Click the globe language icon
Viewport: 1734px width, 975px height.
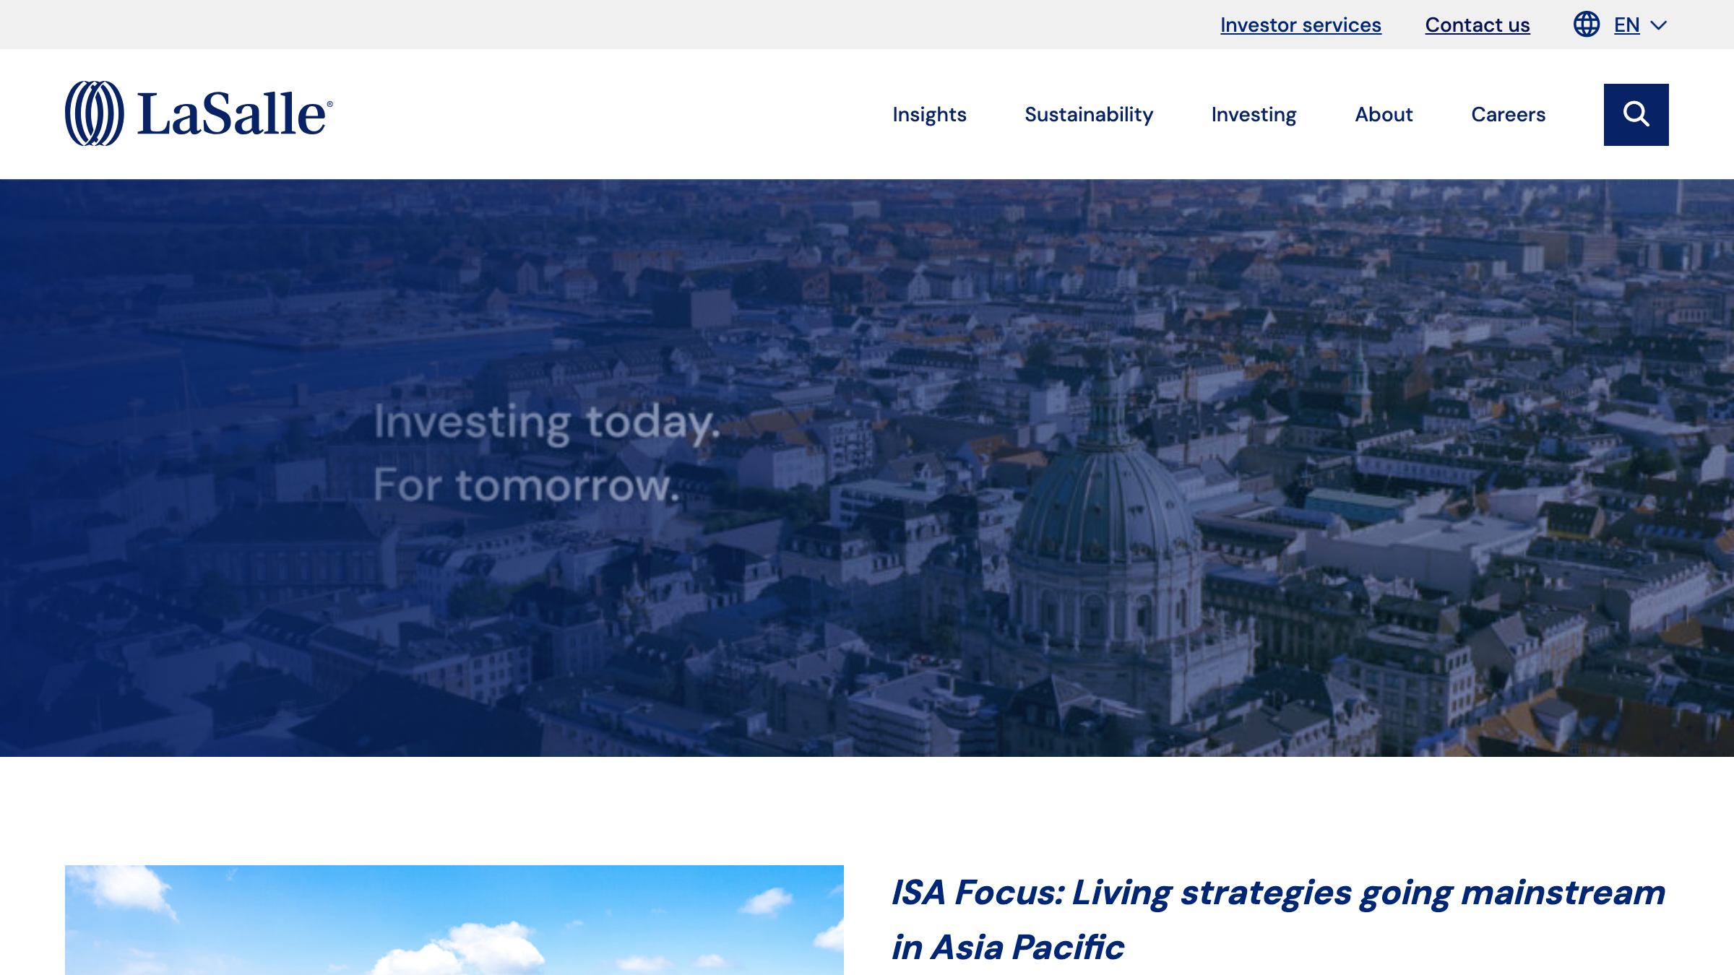tap(1586, 25)
